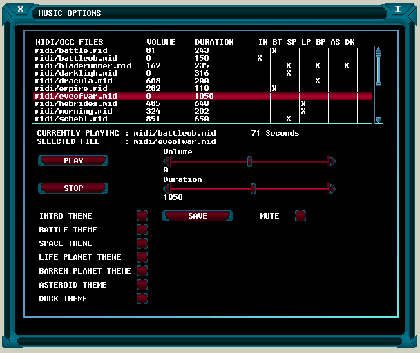Click the I info icon in top-right corner
The height and width of the screenshot is (353, 420).
click(x=398, y=9)
